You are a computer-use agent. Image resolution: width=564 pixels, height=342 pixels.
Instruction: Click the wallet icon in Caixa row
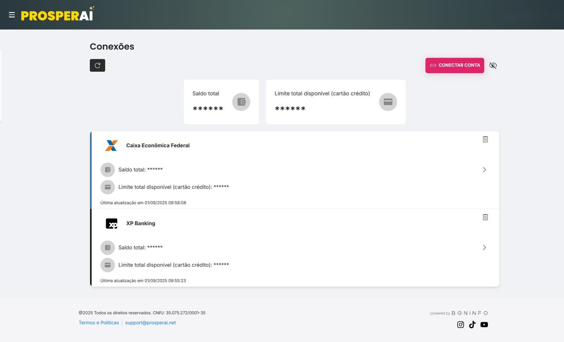[108, 170]
